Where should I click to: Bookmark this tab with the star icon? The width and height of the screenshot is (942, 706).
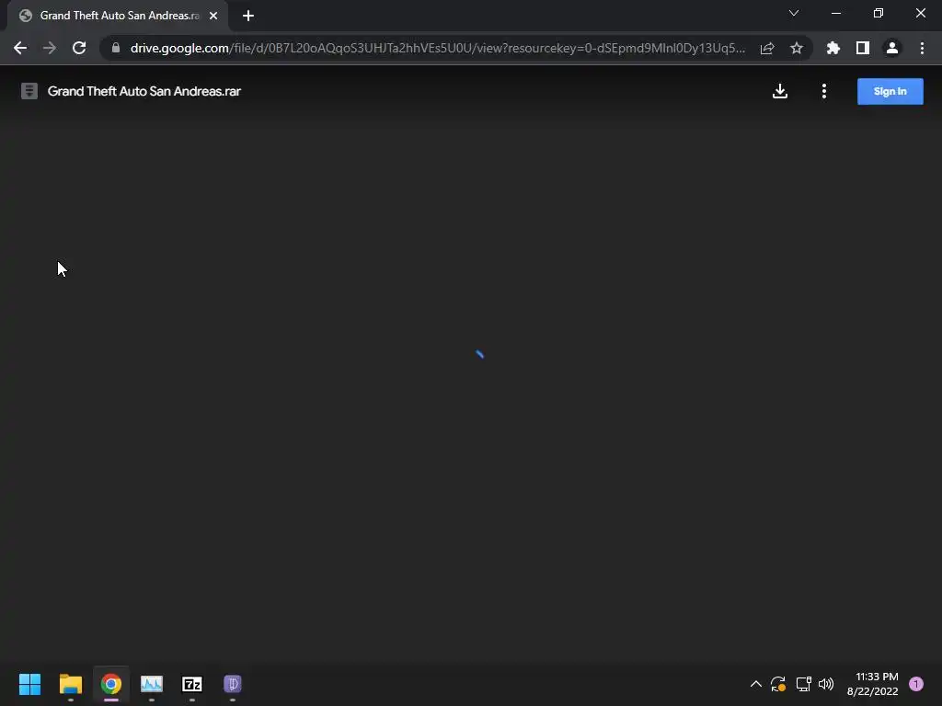click(797, 48)
